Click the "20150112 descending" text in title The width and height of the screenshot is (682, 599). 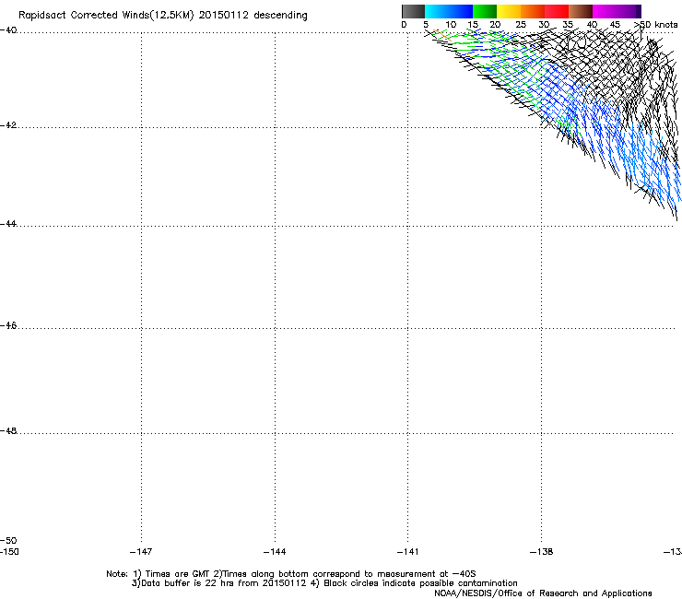click(x=253, y=16)
